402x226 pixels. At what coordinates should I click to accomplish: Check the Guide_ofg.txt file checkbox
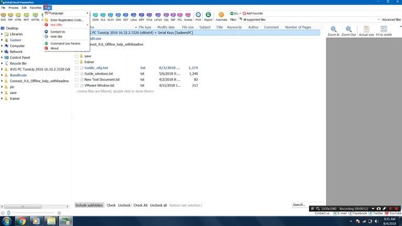pyautogui.click(x=77, y=68)
